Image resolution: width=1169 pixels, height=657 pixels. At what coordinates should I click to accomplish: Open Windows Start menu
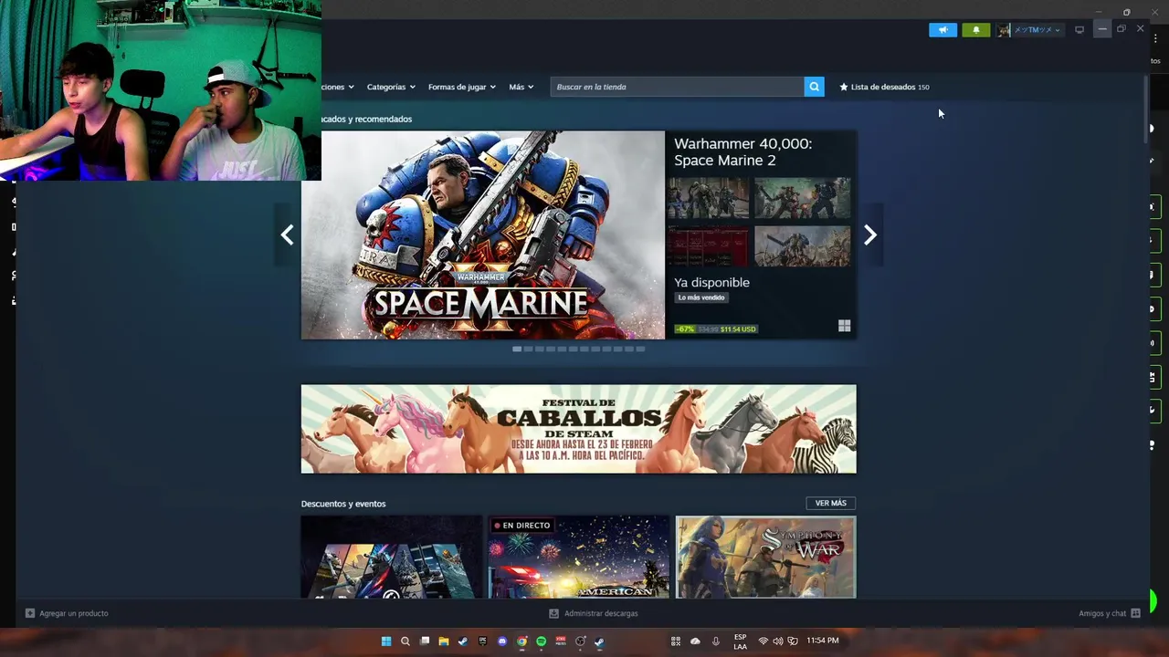[386, 641]
